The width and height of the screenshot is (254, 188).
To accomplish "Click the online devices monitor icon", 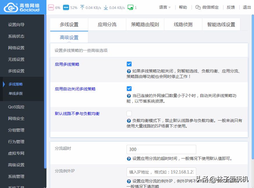I will pyautogui.click(x=130, y=8).
